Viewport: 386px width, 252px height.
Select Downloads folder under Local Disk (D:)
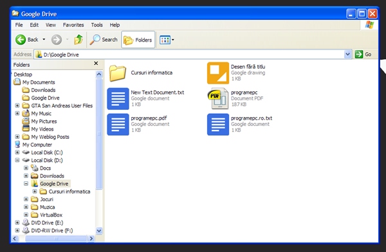click(52, 176)
